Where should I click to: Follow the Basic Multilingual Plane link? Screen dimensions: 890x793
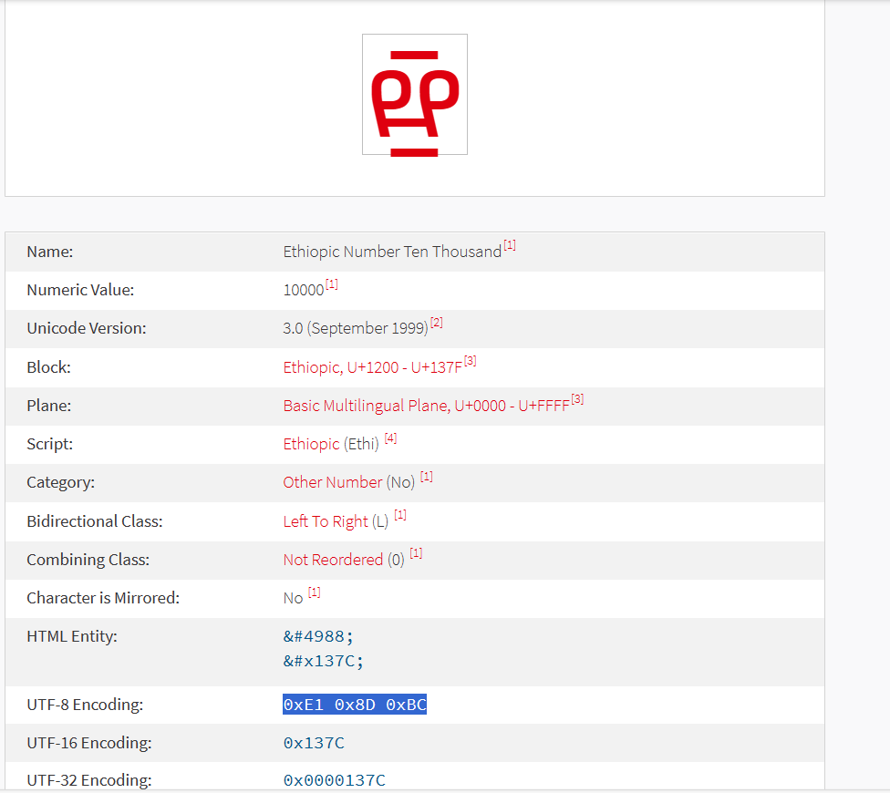[x=426, y=406]
